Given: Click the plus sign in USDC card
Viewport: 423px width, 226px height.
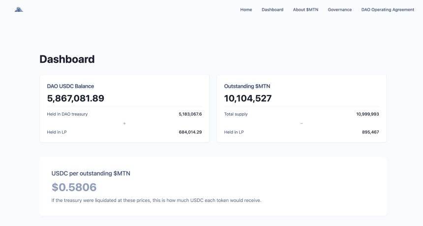Looking at the screenshot, I should [124, 123].
